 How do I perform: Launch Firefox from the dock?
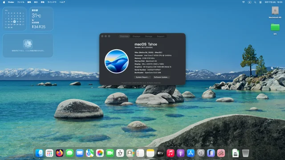[59, 153]
